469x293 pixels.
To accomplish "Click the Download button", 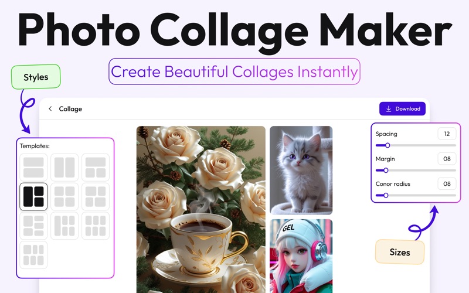I will click(x=402, y=108).
